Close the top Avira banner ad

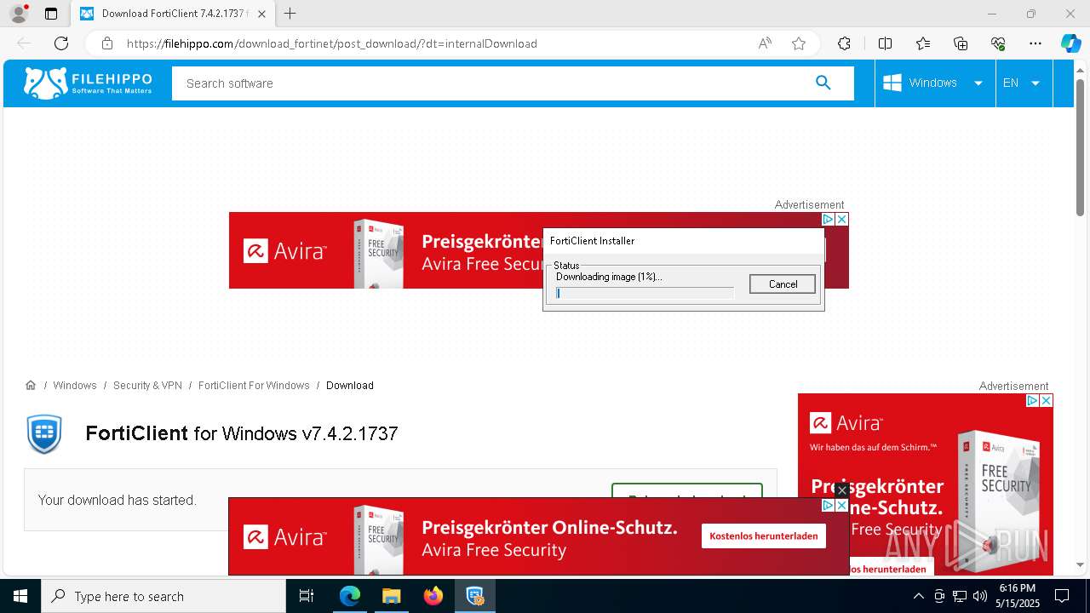[x=841, y=219]
